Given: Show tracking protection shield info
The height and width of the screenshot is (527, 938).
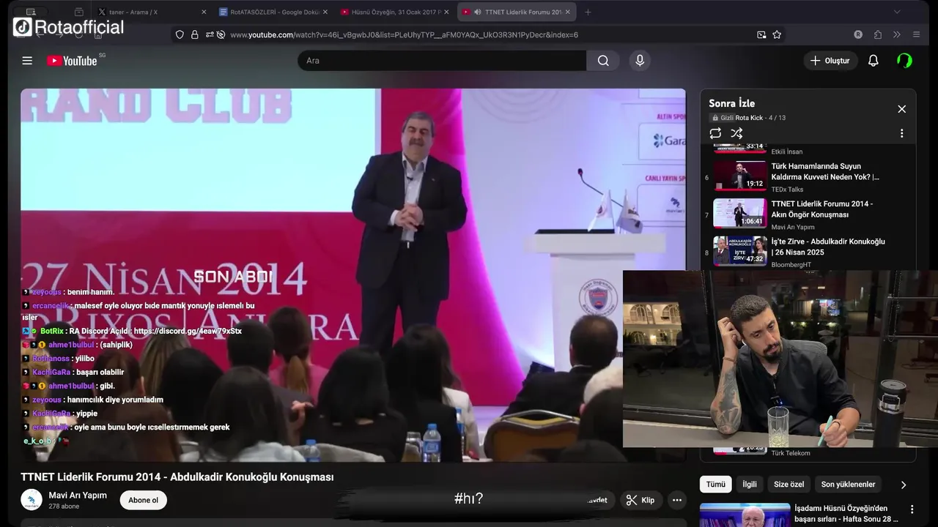Looking at the screenshot, I should (x=180, y=34).
